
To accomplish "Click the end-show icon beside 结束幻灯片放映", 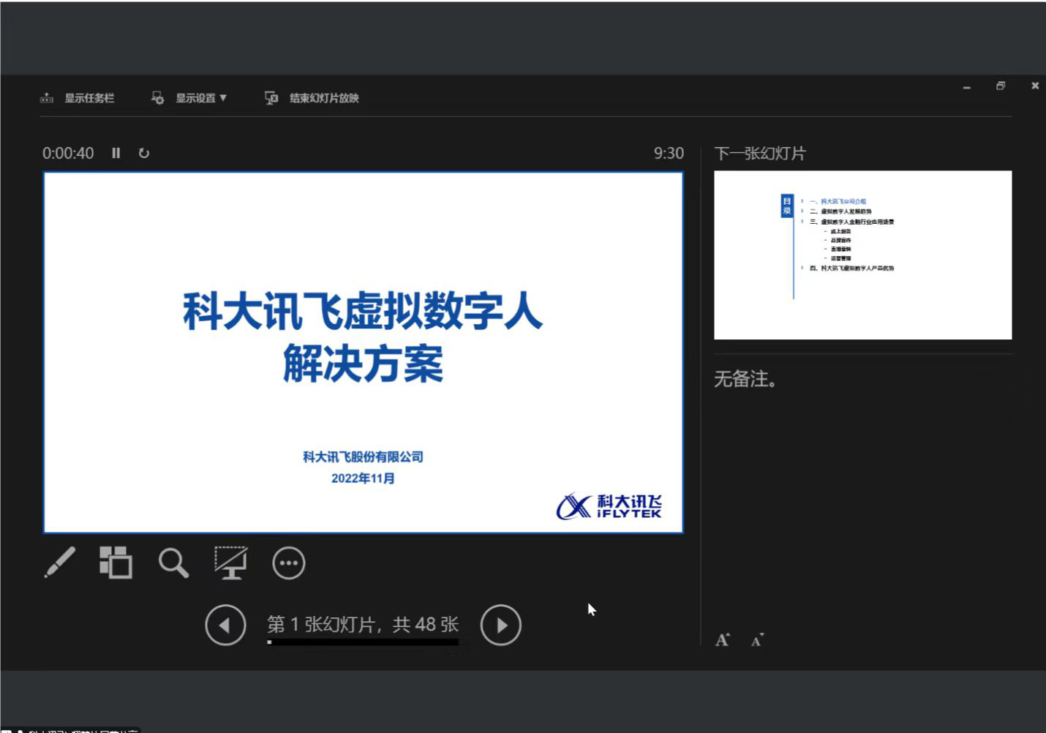I will pyautogui.click(x=271, y=98).
